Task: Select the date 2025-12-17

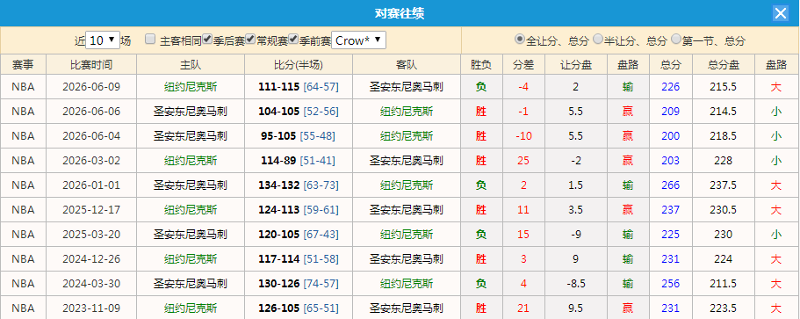Action: click(91, 210)
